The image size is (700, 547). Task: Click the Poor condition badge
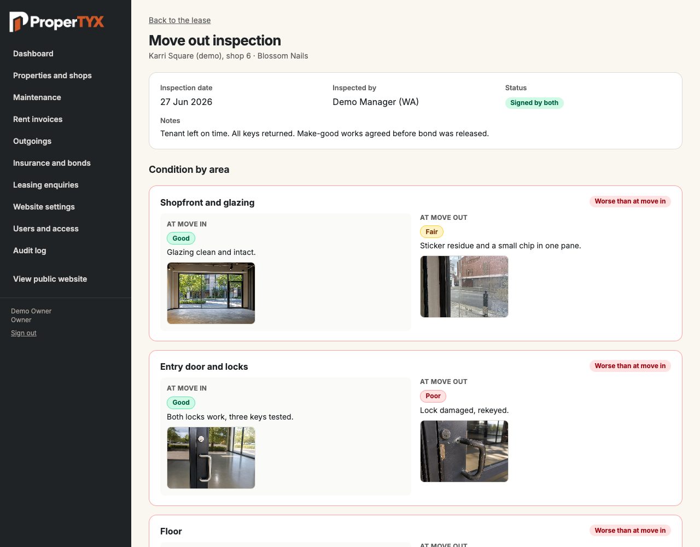[433, 396]
